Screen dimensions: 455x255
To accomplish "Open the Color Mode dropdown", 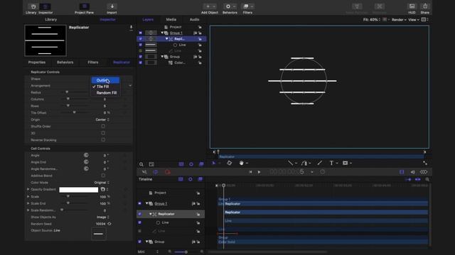I will coord(102,183).
